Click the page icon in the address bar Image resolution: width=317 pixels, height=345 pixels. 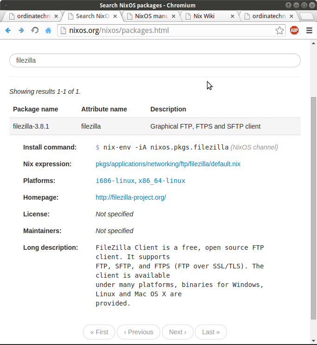coord(63,30)
